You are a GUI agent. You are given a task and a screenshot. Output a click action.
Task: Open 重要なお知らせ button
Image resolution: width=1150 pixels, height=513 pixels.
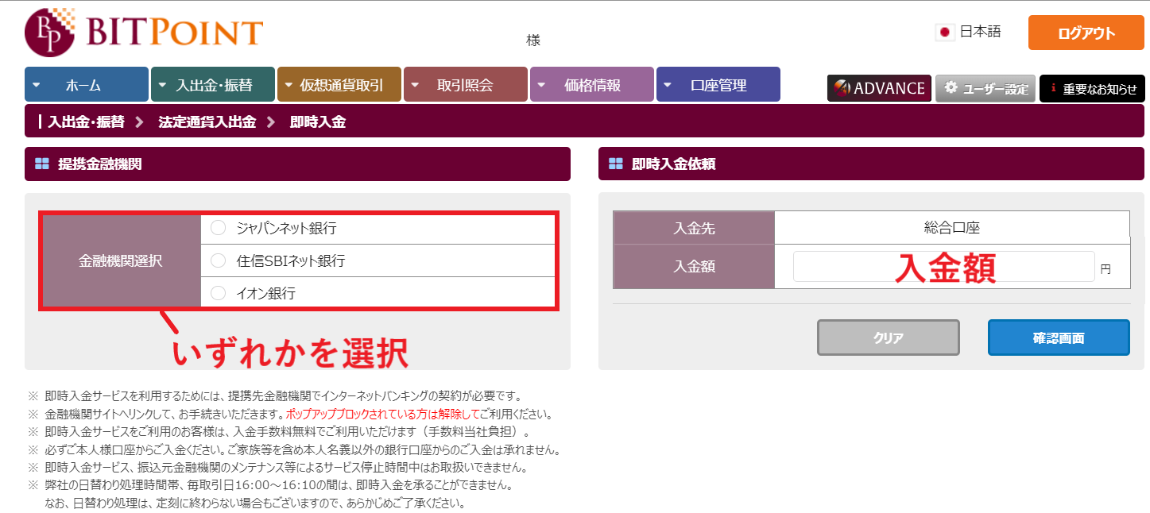point(1092,88)
